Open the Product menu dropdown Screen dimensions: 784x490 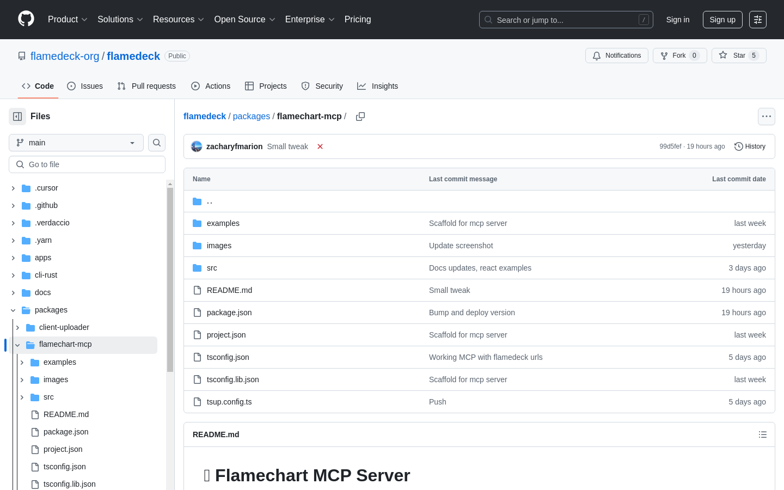point(68,20)
